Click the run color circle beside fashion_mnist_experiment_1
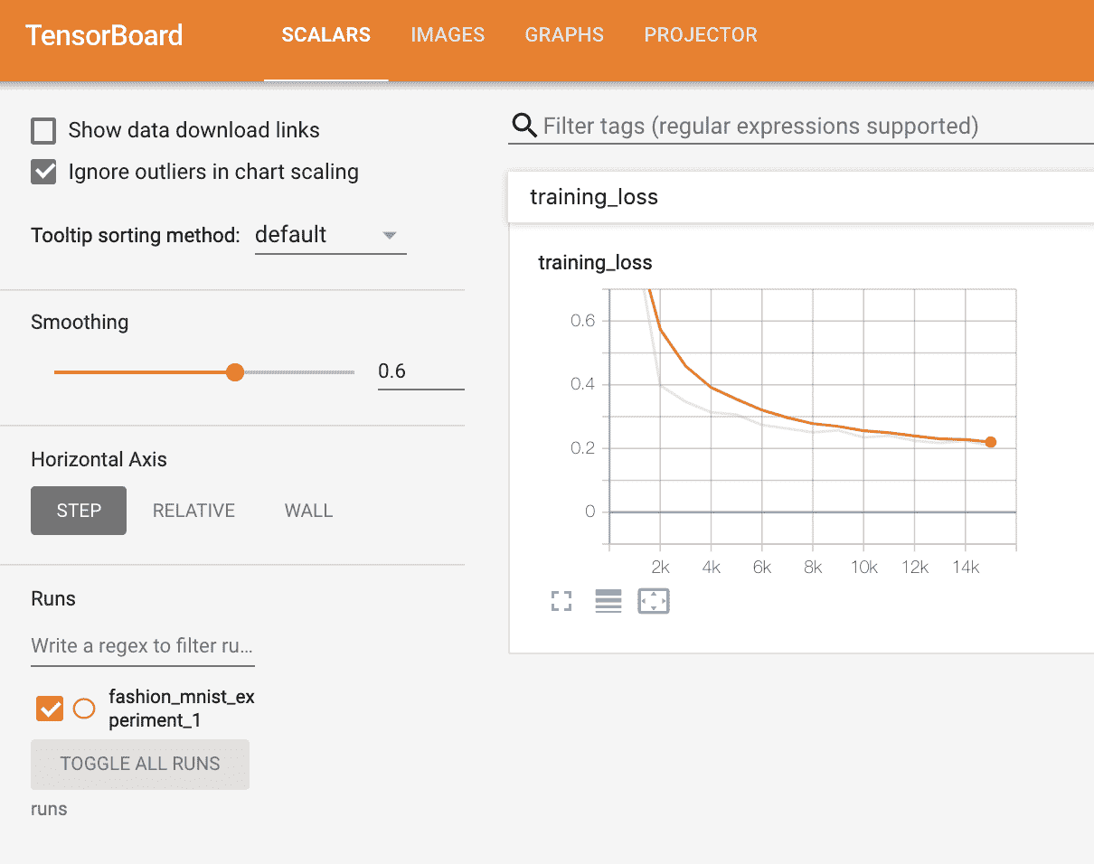 [x=84, y=709]
